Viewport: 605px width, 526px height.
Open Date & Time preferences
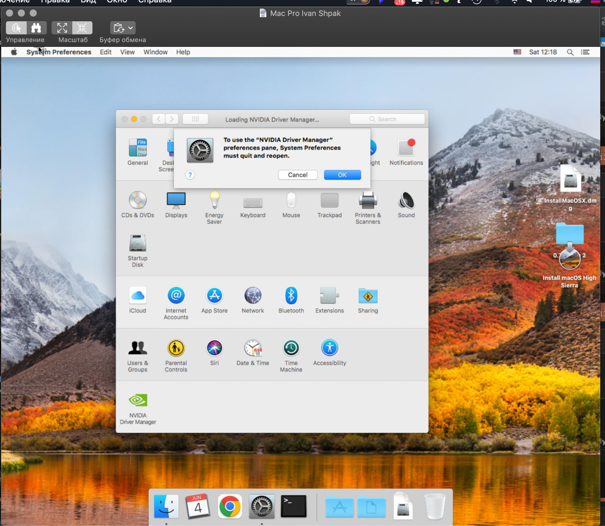pos(253,352)
